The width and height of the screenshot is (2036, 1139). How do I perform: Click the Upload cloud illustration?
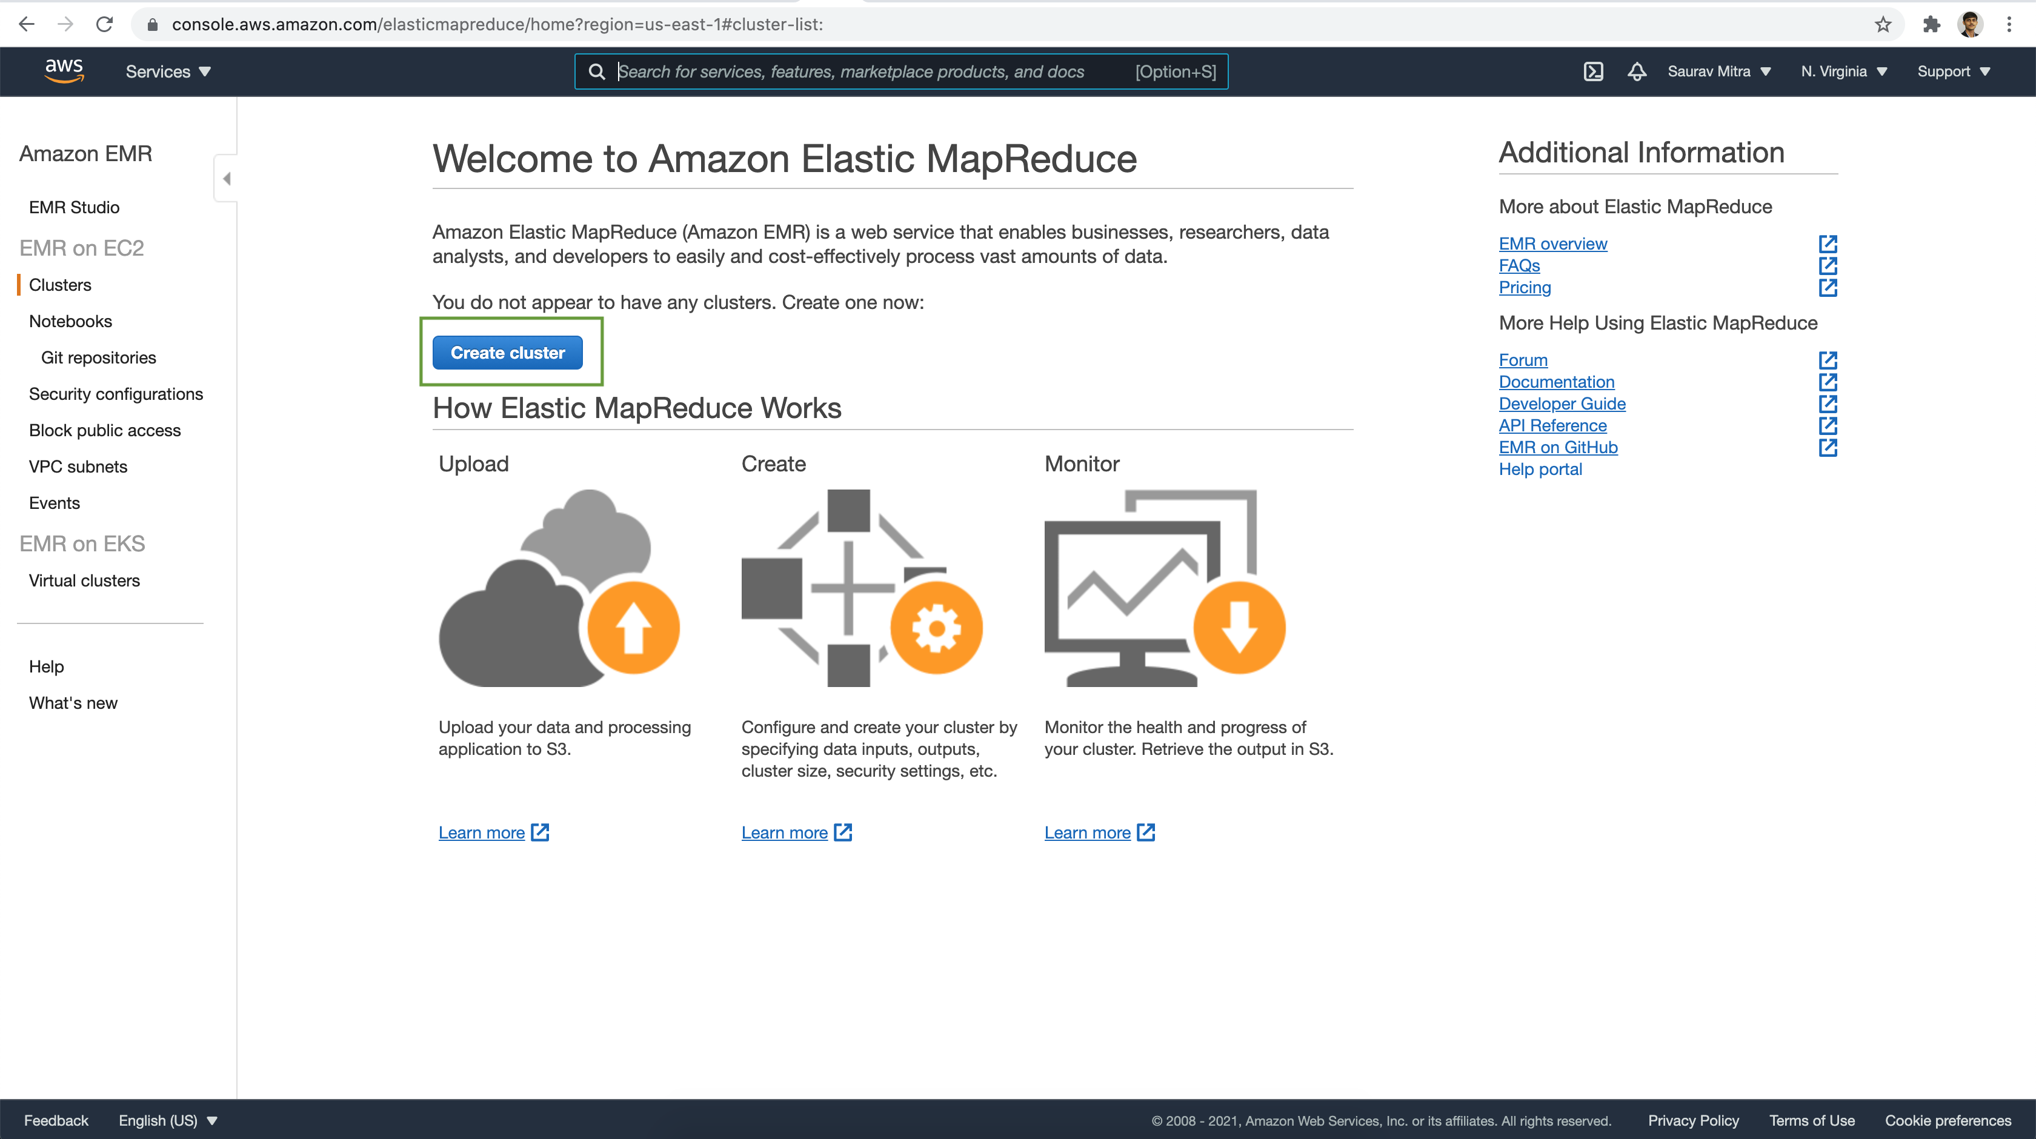coord(559,588)
